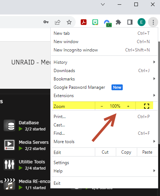Close the Chrome three-dot menu button

coord(153,22)
